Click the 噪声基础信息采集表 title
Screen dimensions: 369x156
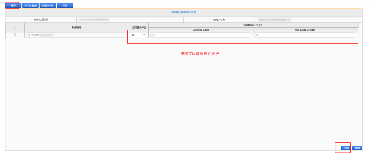pyautogui.click(x=183, y=12)
